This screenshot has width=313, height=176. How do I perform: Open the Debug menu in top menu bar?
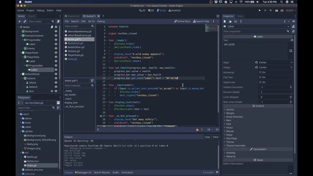[40, 10]
